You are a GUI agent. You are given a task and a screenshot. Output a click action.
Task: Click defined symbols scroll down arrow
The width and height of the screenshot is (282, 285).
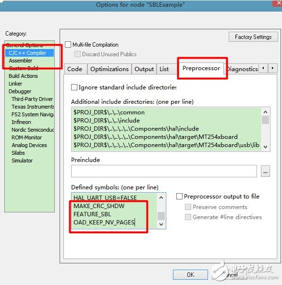coord(161,224)
